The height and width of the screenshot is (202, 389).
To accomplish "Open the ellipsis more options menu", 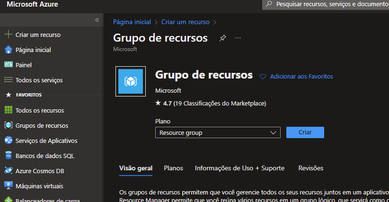I will coord(238,38).
